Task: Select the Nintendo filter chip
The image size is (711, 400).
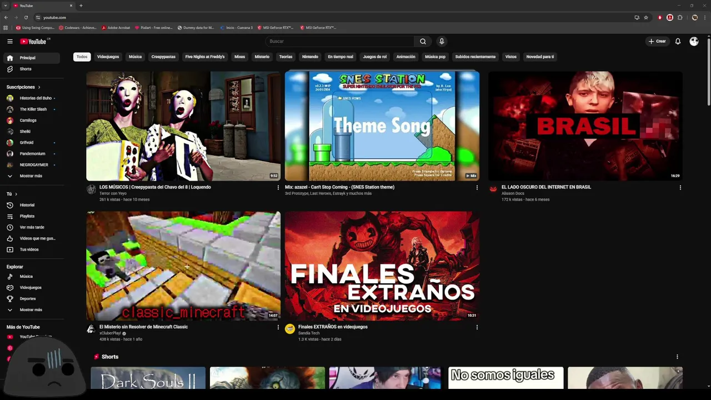Action: (310, 57)
